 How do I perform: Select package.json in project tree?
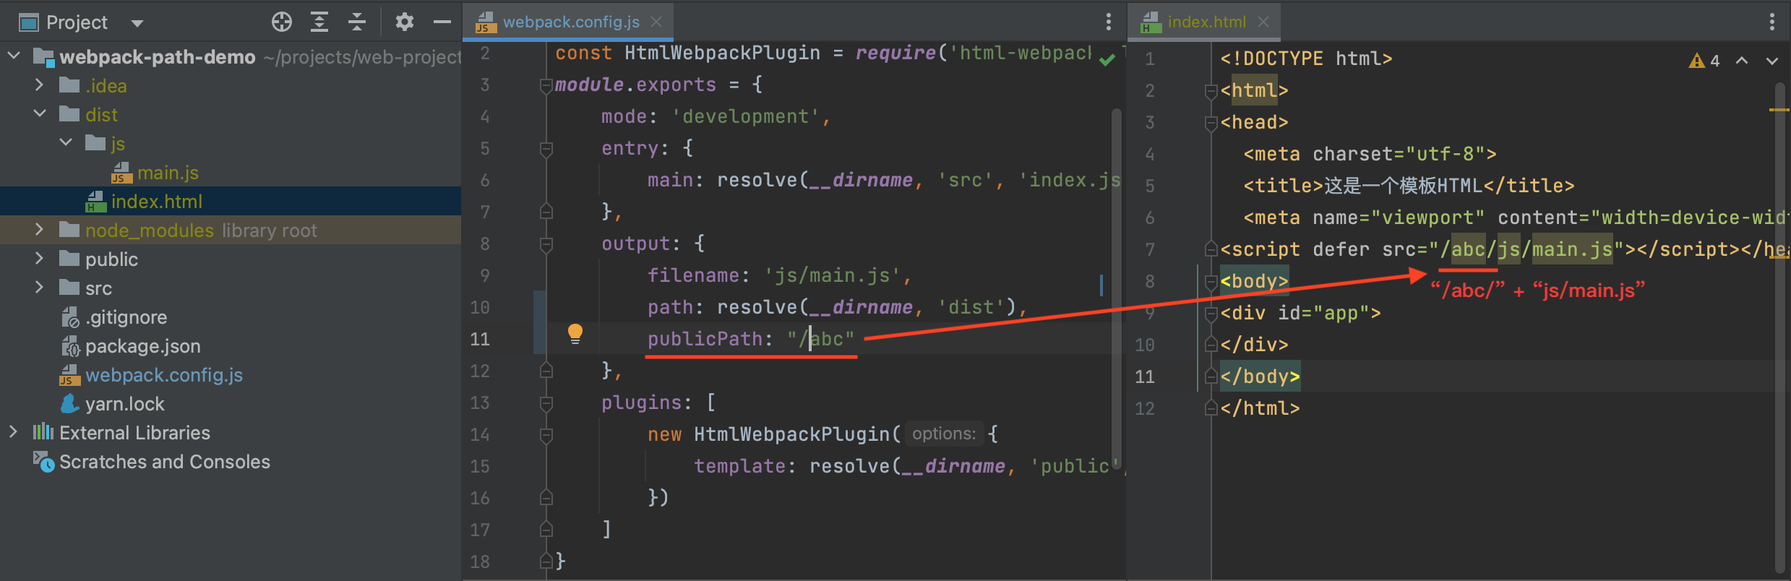[x=143, y=346]
